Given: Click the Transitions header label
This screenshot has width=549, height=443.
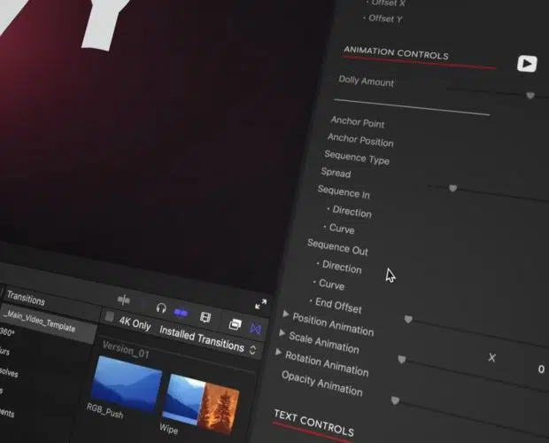Looking at the screenshot, I should tap(26, 299).
